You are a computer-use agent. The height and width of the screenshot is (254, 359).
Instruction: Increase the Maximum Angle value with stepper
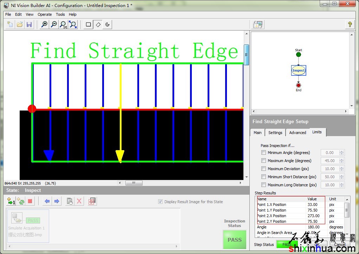pyautogui.click(x=342, y=159)
